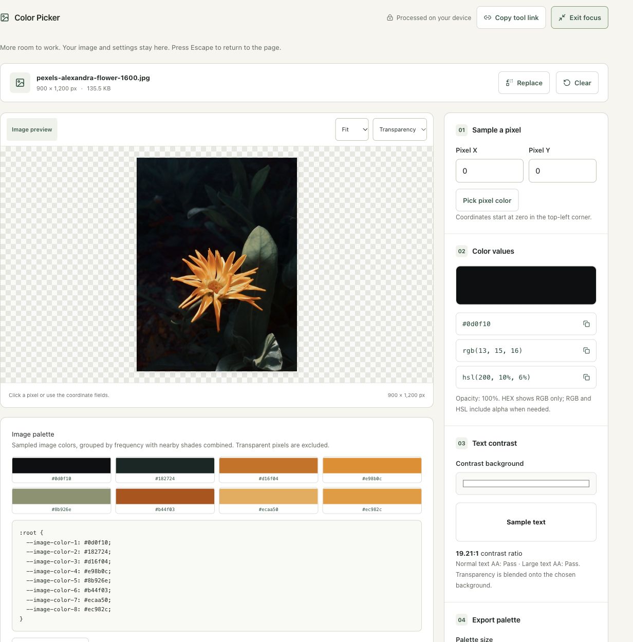The width and height of the screenshot is (633, 642).
Task: Clear the loaded image
Action: tap(577, 83)
